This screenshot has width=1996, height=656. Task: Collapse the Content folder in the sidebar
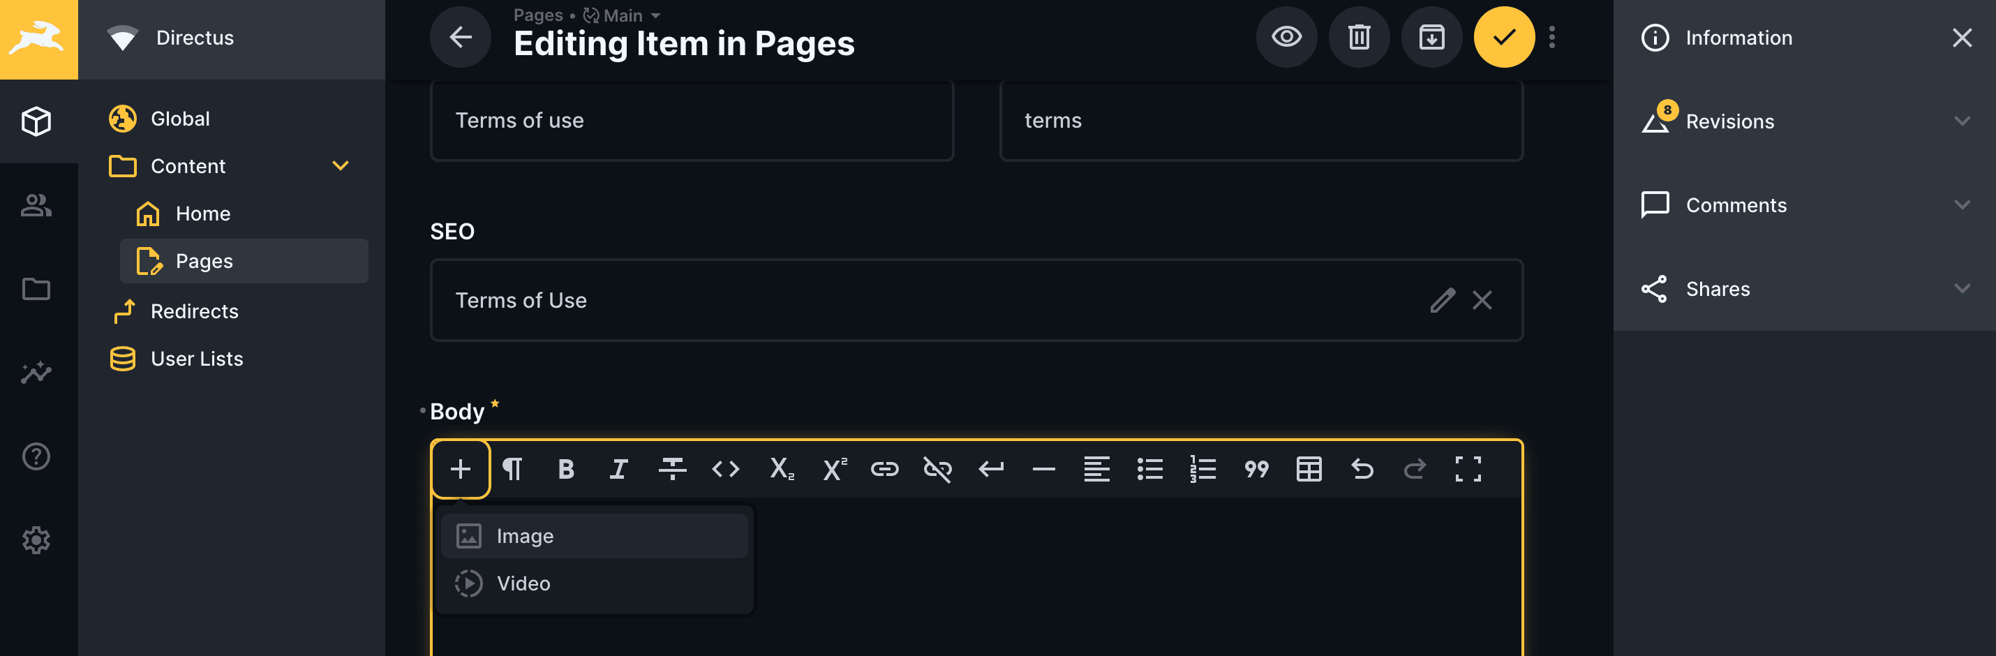339,165
